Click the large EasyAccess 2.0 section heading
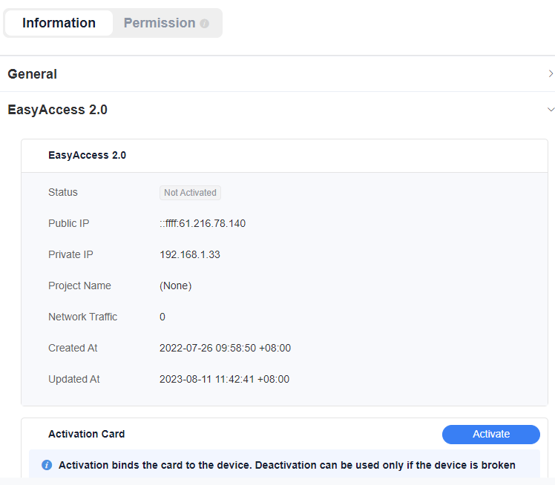 tap(57, 110)
